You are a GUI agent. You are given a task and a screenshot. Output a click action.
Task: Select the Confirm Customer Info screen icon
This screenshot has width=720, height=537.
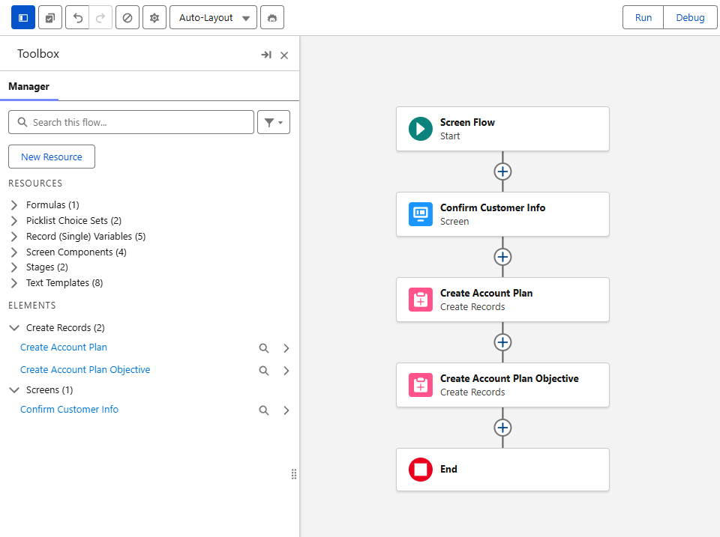[421, 214]
